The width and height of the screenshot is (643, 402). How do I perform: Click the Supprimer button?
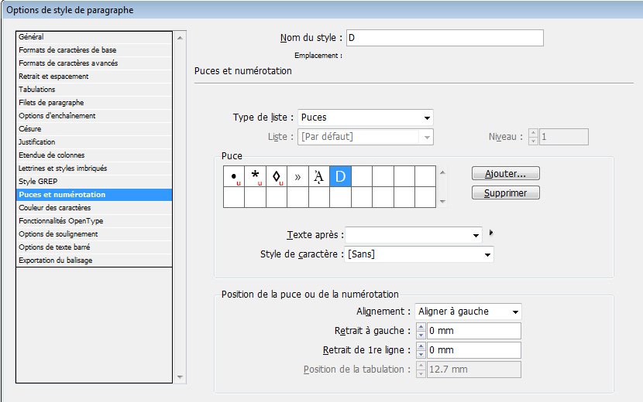[505, 192]
